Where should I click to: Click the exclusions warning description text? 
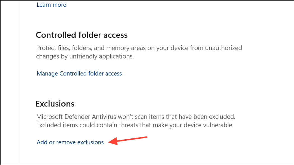coord(135,121)
